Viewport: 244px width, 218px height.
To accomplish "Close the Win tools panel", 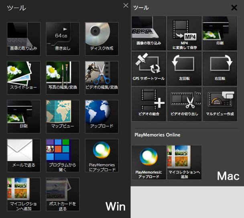I will 126,6.
